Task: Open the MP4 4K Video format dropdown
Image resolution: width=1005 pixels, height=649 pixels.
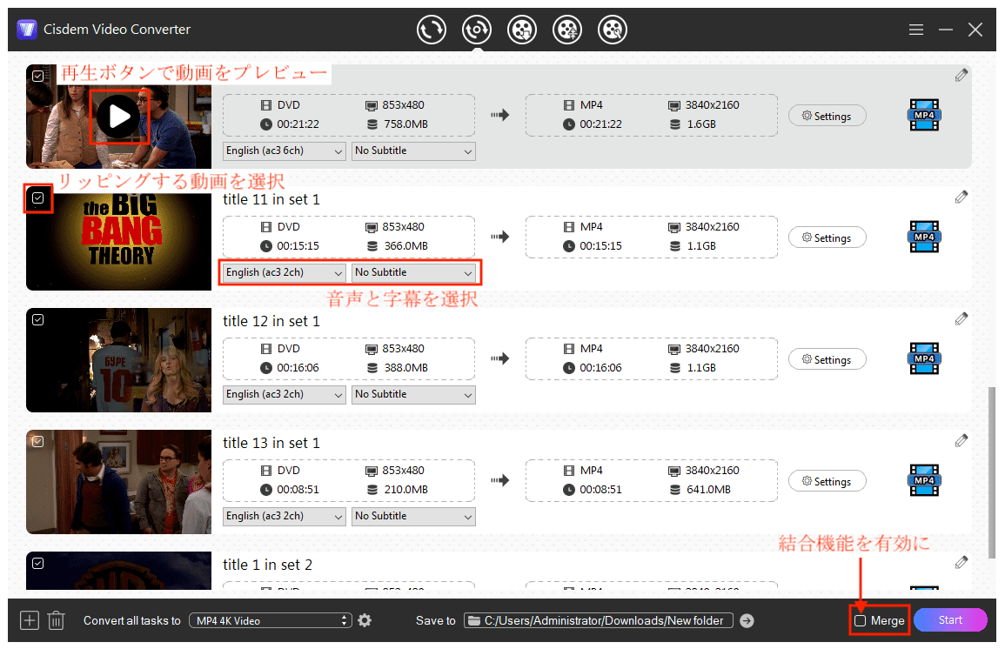Action: 271,621
